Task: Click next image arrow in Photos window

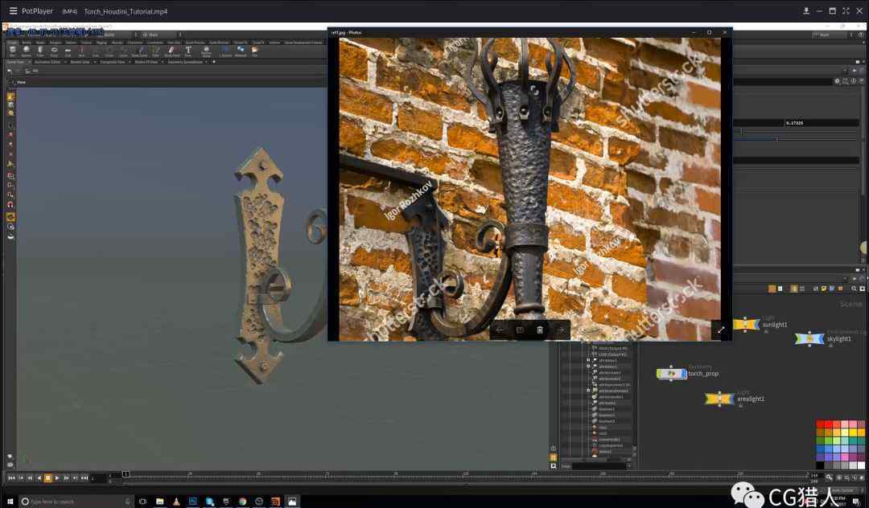Action: (x=560, y=330)
